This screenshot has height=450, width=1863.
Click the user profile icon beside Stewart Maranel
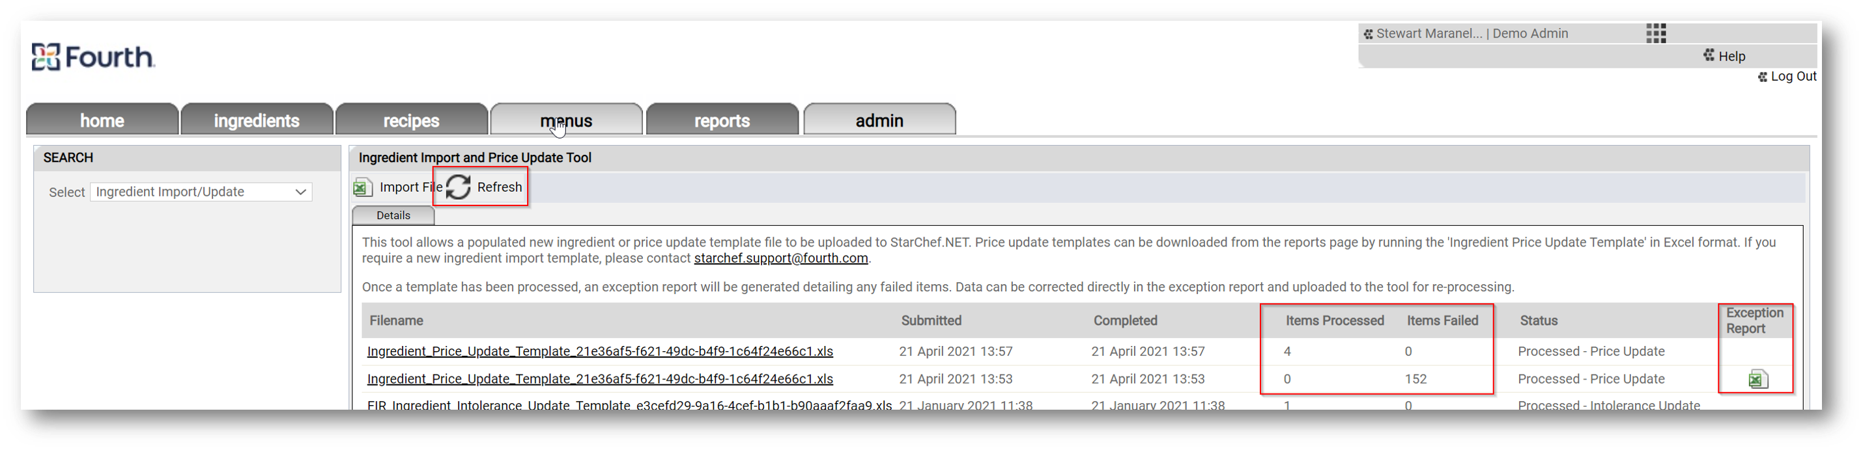click(x=1369, y=34)
